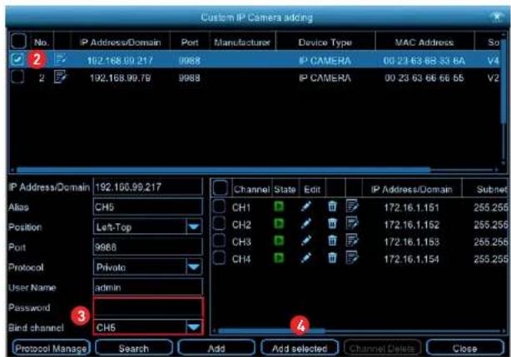The image size is (511, 357).
Task: Click the 172.16.1.151 address cell
Action: pos(411,207)
